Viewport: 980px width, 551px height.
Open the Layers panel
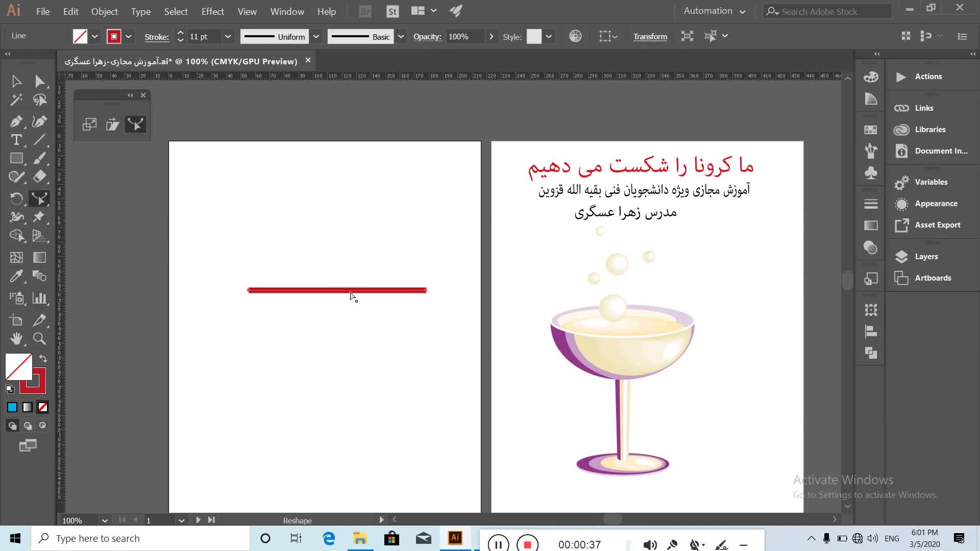click(926, 257)
